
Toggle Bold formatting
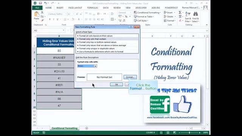pyautogui.click(x=50, y=19)
